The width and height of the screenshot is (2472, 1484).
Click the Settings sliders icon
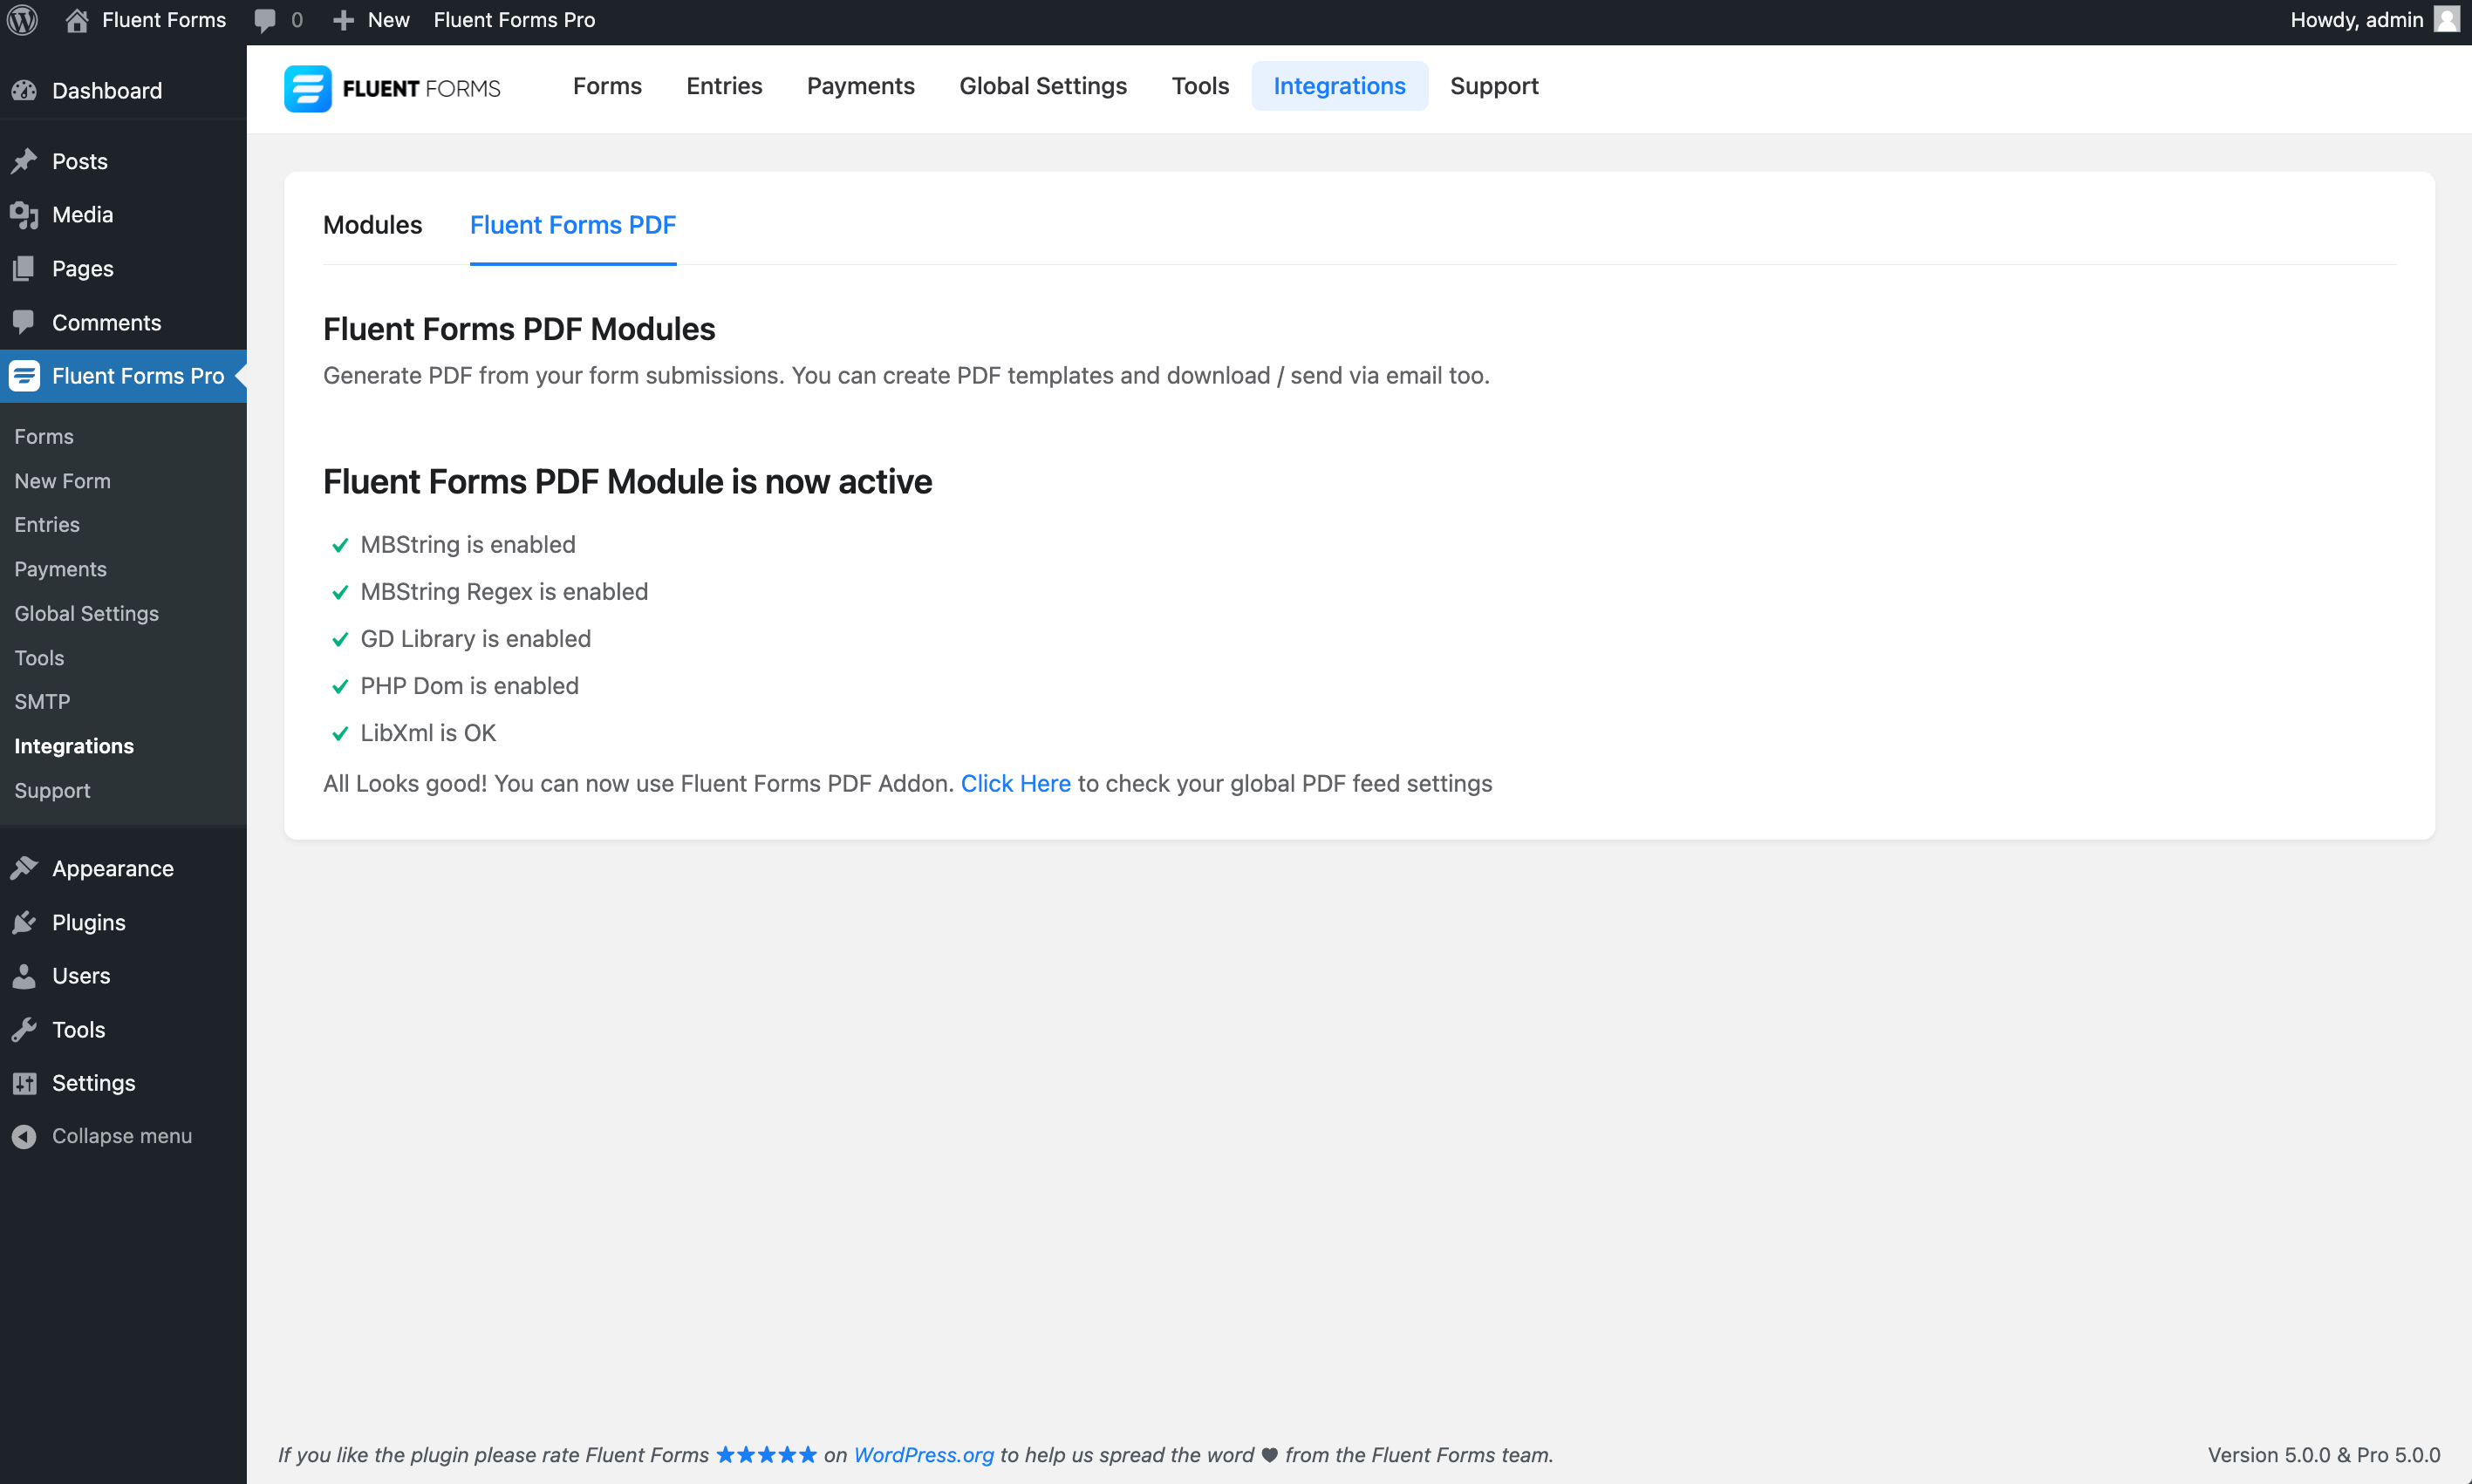click(x=24, y=1083)
